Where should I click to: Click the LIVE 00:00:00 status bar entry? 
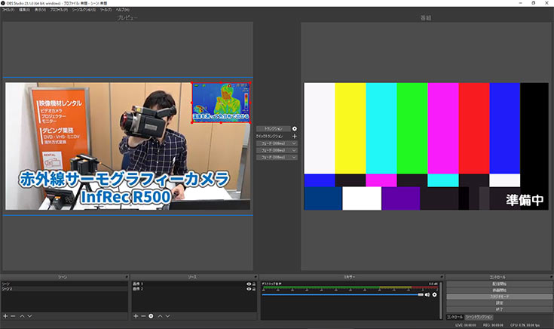[x=465, y=325]
